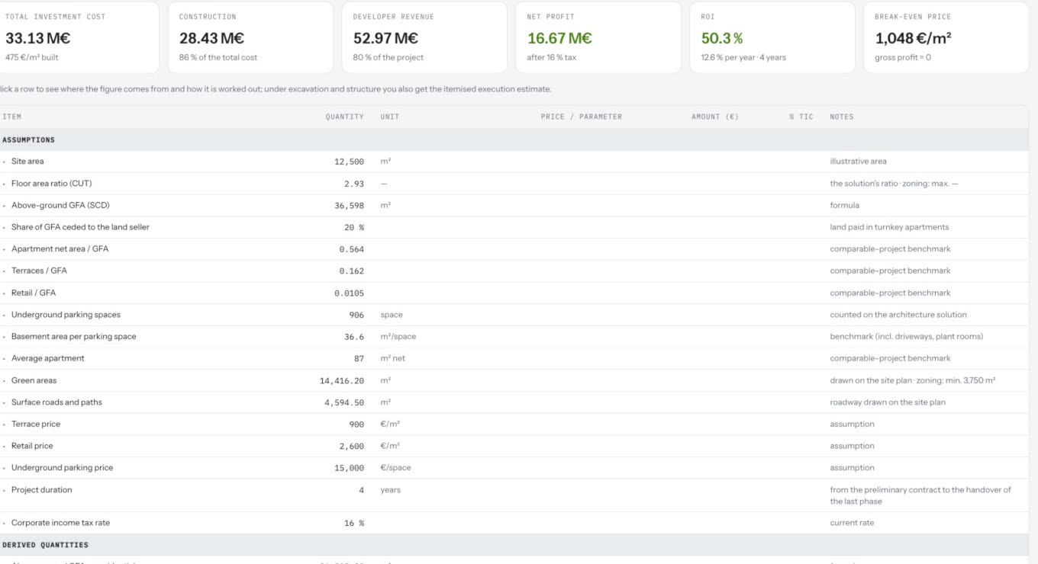
Task: Select the Construction 28.43 M€ card
Action: coord(250,37)
